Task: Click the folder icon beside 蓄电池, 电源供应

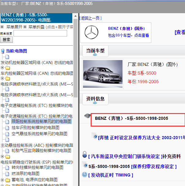Action: 8,180
